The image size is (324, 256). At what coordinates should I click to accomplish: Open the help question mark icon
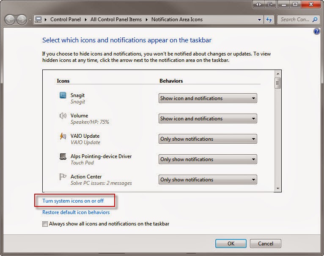click(x=316, y=31)
